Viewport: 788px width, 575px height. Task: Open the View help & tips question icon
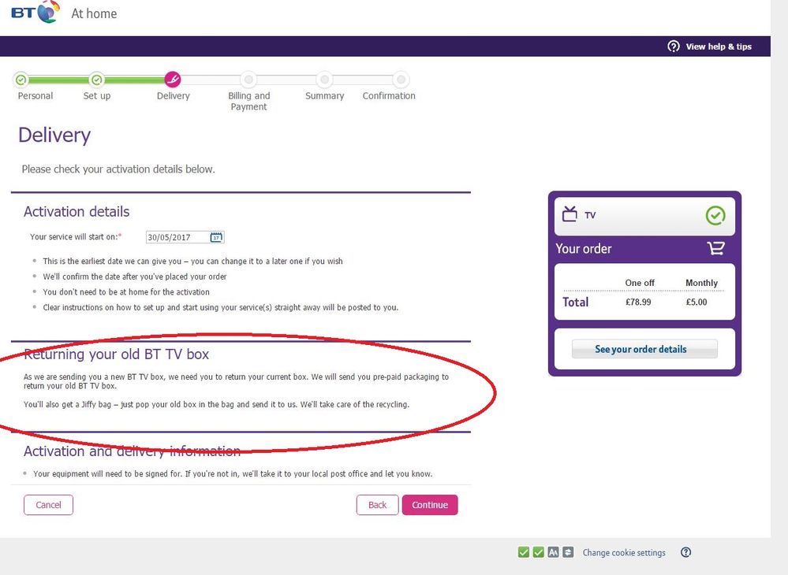674,46
